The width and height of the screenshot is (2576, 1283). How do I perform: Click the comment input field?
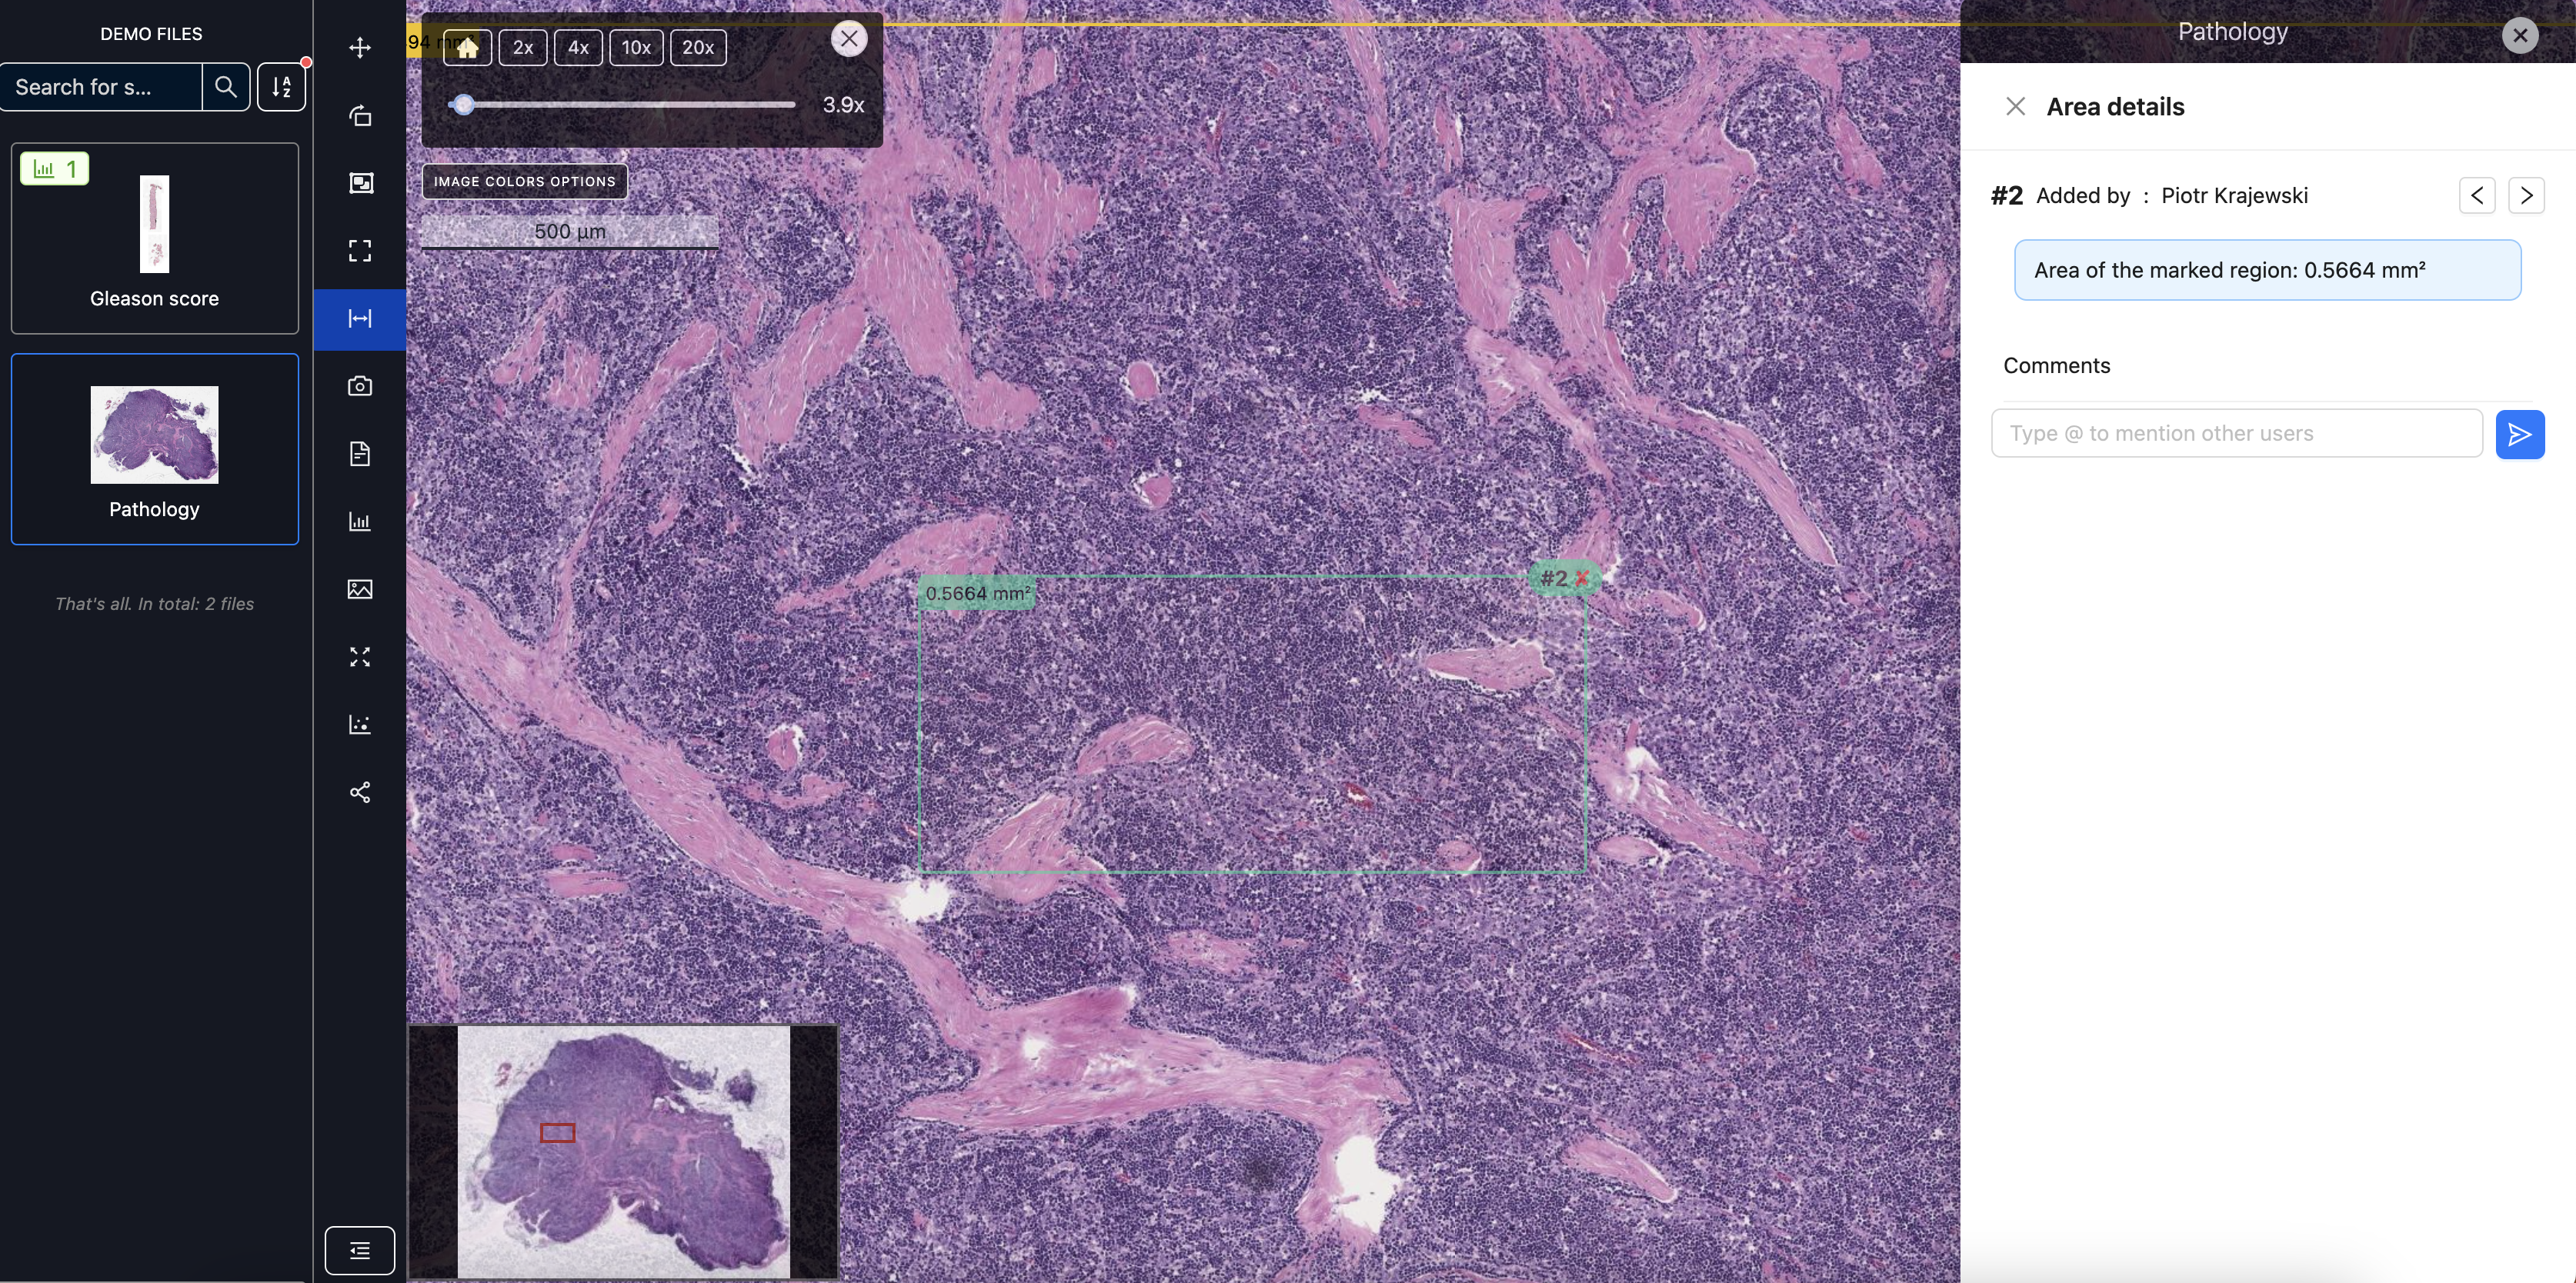2236,433
